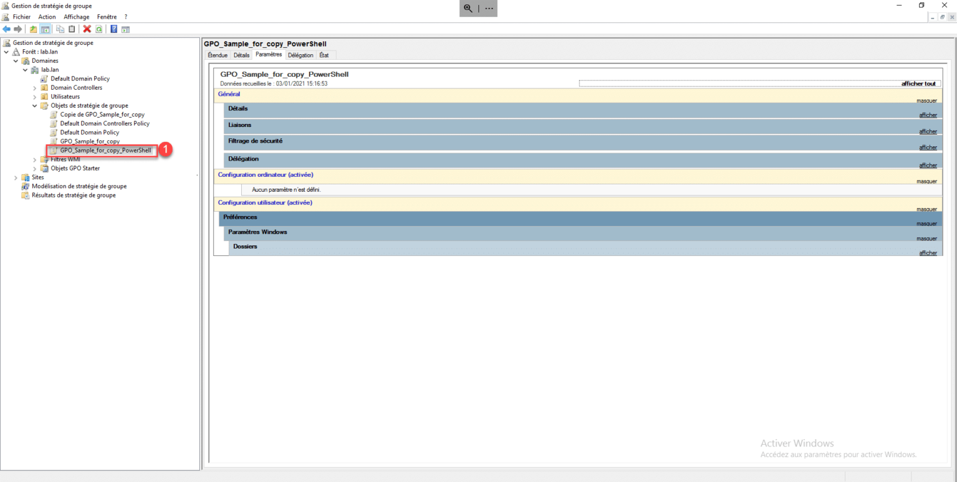Select GPO_Sample_for_copy_PowerShell in tree
957x482 pixels.
tap(105, 150)
